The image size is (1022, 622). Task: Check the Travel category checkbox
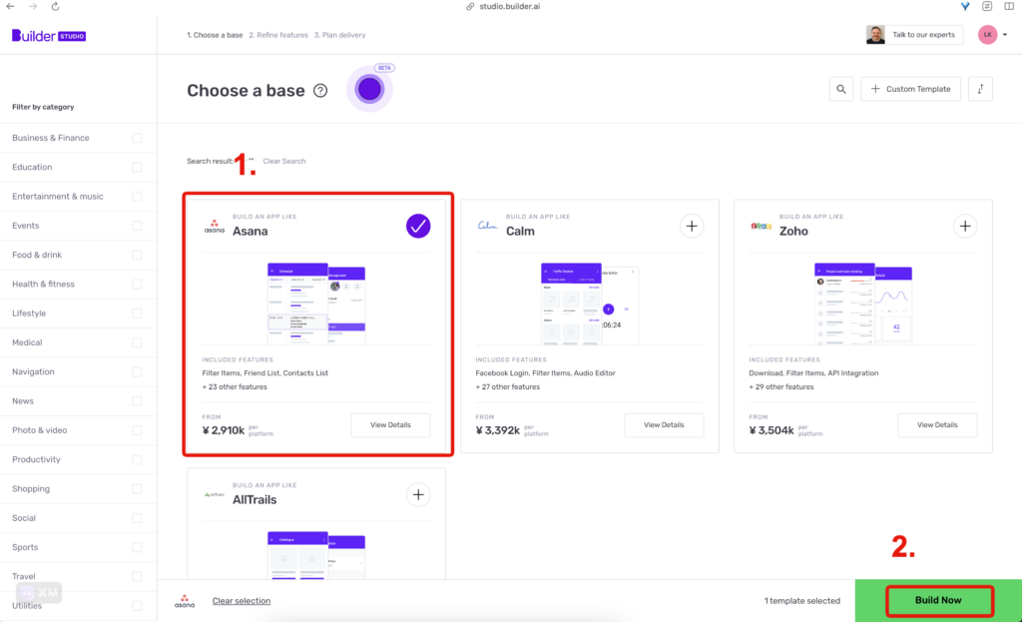[137, 576]
